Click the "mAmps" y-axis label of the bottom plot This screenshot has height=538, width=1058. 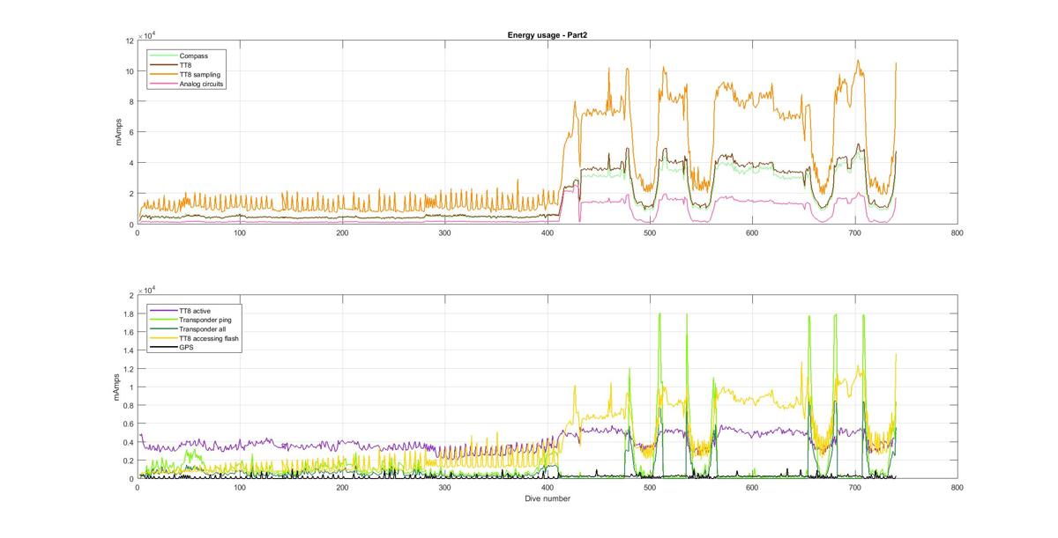(x=115, y=387)
